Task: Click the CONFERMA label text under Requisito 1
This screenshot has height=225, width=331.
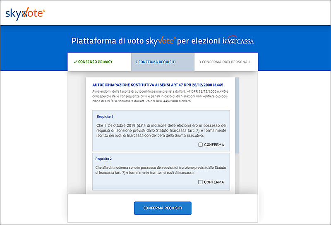Action: (214, 145)
